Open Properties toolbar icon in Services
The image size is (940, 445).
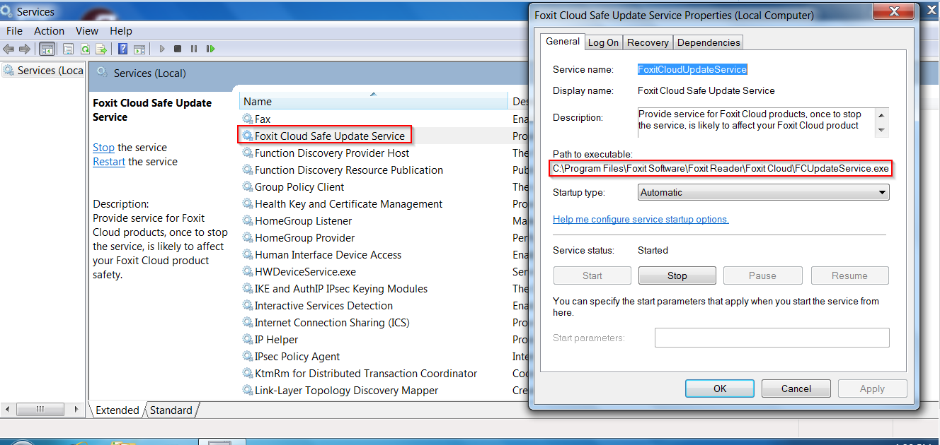[68, 49]
